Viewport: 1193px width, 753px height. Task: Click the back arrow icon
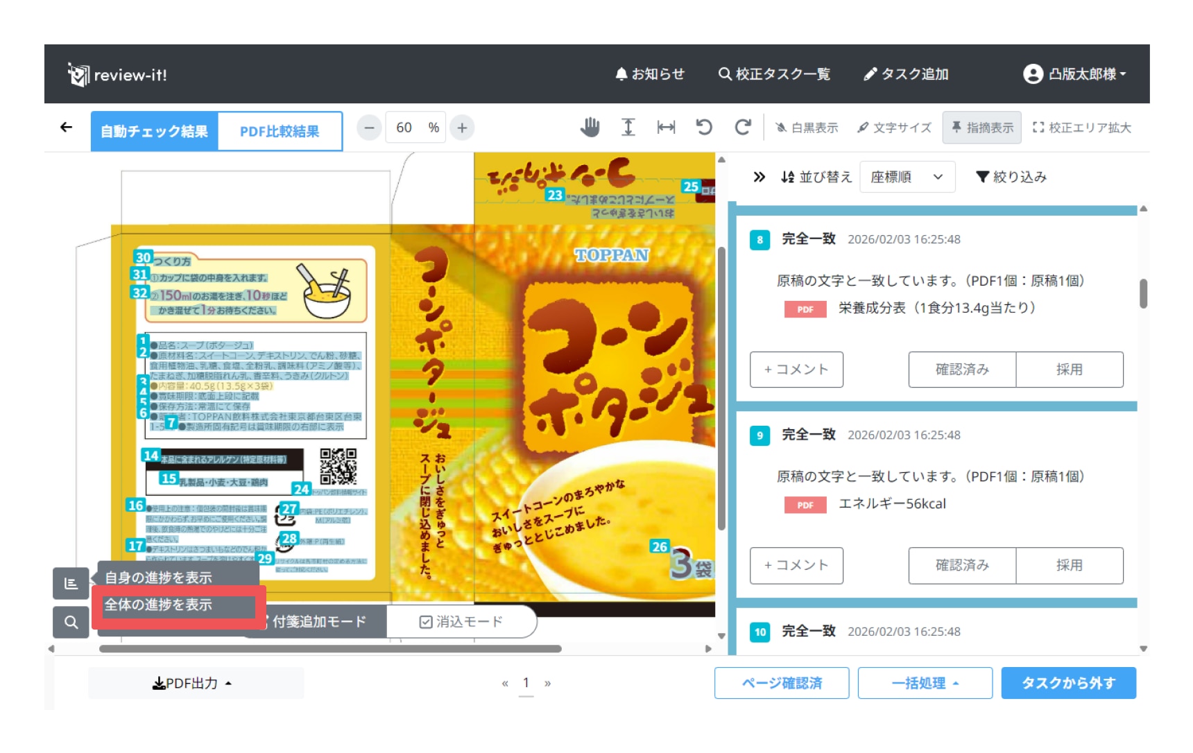67,128
